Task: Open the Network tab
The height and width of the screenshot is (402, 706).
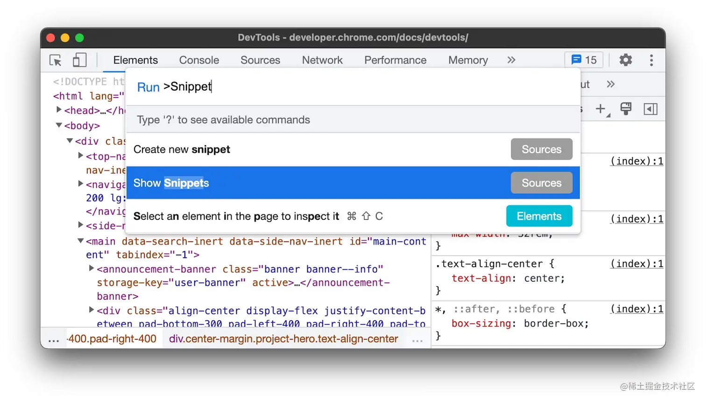Action: (322, 60)
